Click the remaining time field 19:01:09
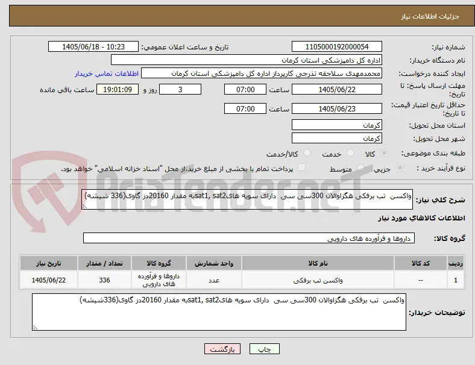This screenshot has height=365, width=475. pos(118,89)
